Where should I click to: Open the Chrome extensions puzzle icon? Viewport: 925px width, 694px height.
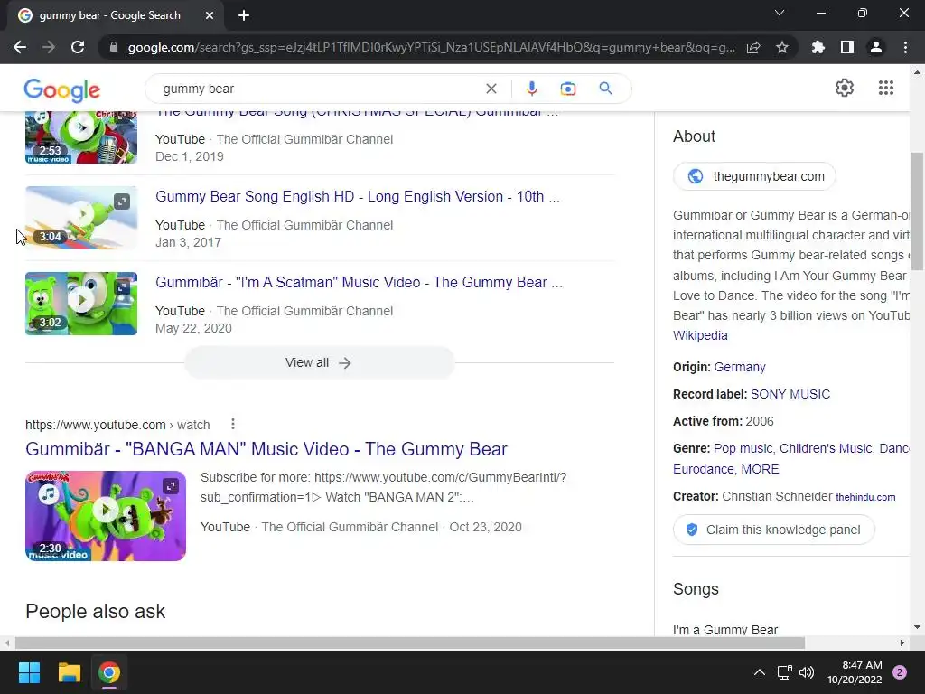coord(818,47)
